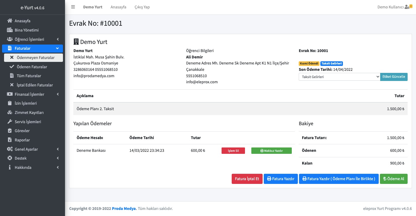Click the Servis İşlemleri wrench icon
The width and height of the screenshot is (416, 216).
point(10,122)
